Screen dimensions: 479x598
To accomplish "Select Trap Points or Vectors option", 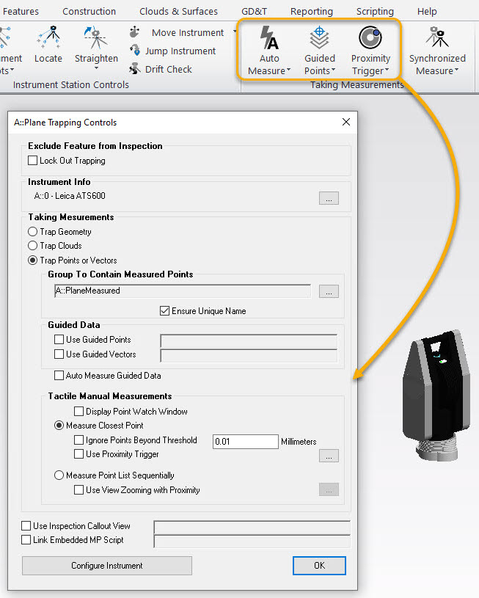I will 33,260.
